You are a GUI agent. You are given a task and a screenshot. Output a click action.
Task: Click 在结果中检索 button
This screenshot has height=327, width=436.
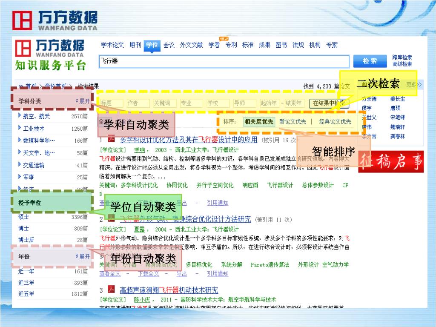pos(329,103)
